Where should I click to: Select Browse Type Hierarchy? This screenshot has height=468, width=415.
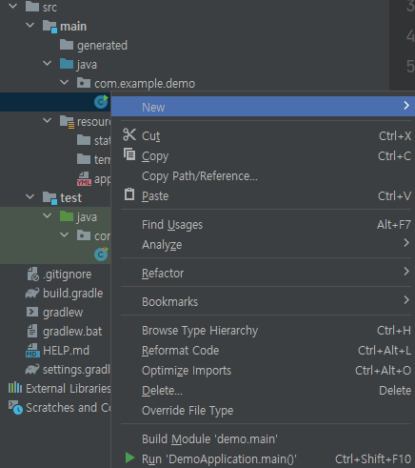263,331
